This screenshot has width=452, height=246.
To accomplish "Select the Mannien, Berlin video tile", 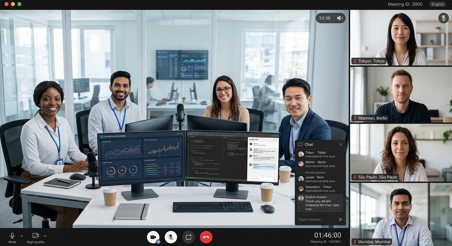I will pyautogui.click(x=401, y=95).
